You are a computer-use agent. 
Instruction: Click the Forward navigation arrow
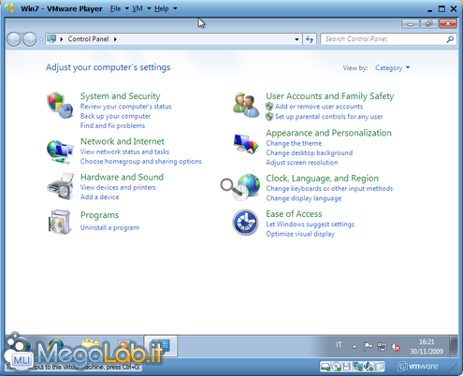coord(30,39)
